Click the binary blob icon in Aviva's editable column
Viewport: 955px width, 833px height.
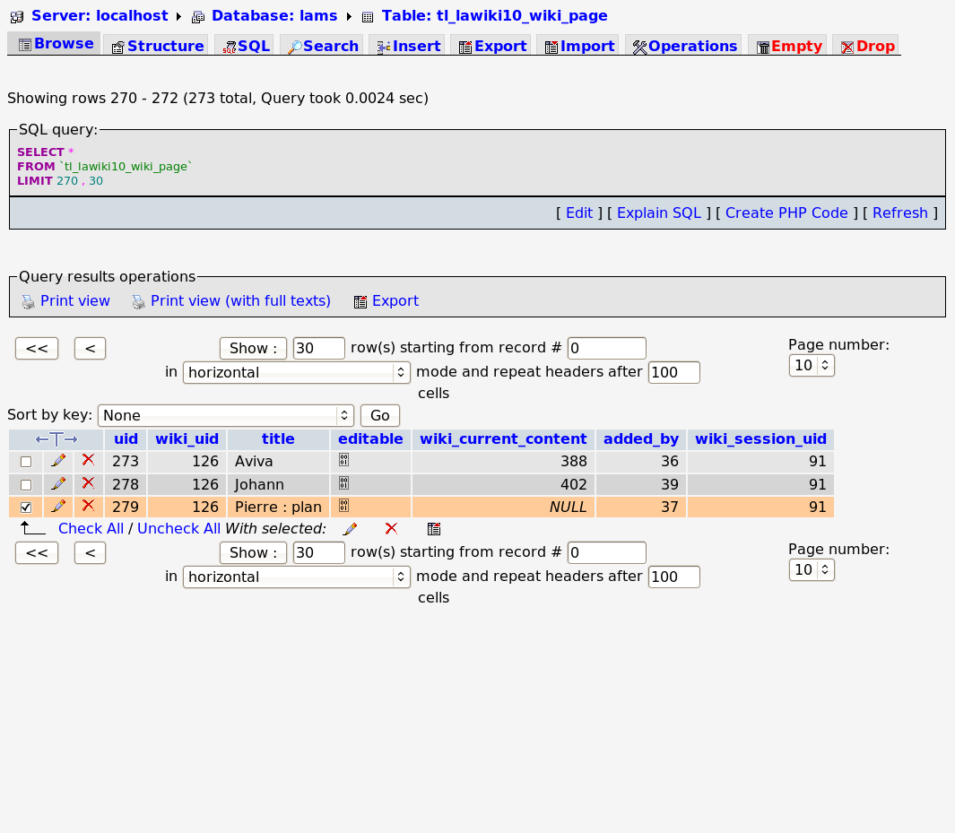coord(343,460)
